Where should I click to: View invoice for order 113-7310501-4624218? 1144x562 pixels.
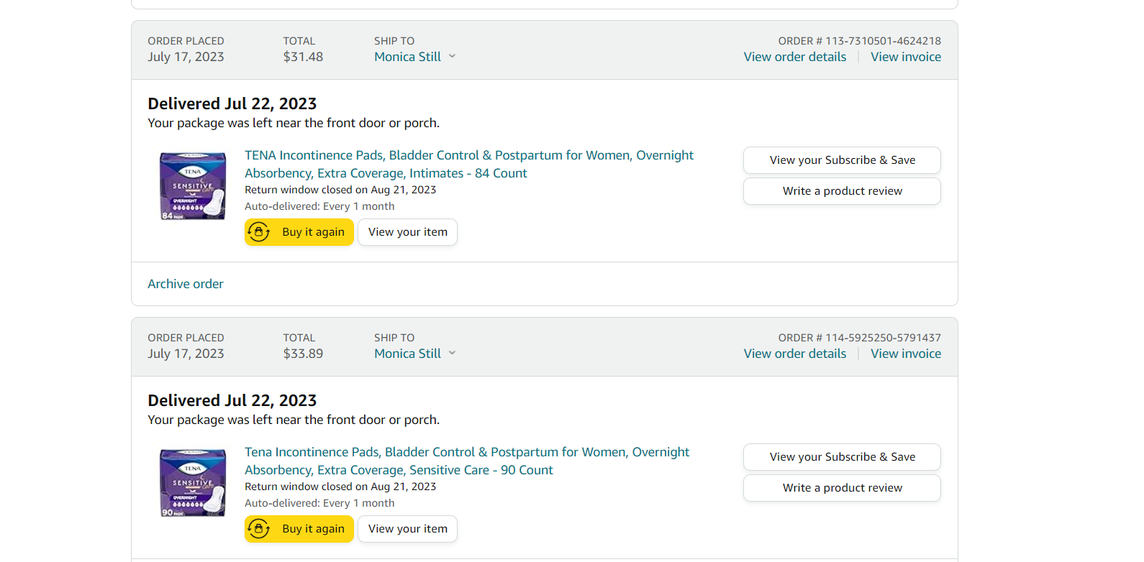click(x=906, y=57)
